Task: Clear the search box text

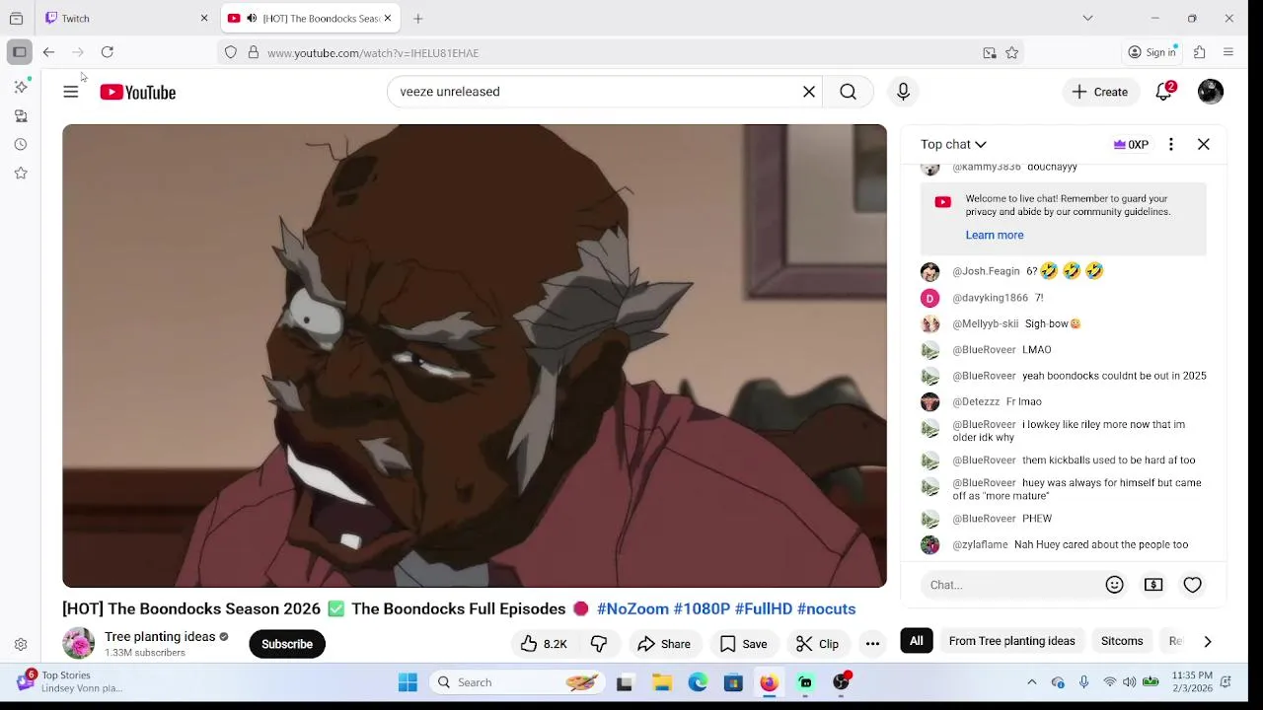Action: (809, 92)
